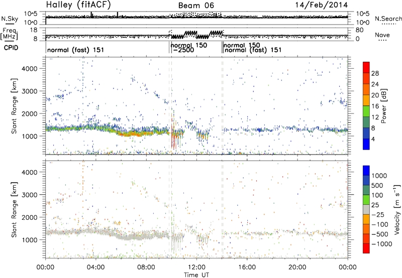Click the "Nave" legend label
402x278 pixels.
(x=382, y=35)
